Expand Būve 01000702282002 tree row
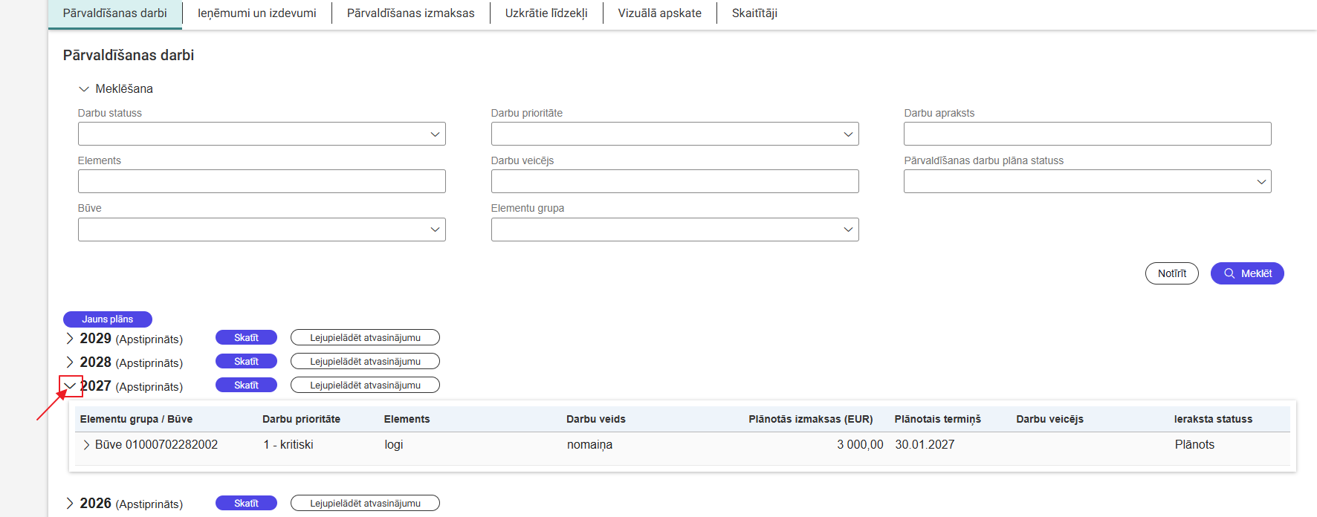 point(87,445)
